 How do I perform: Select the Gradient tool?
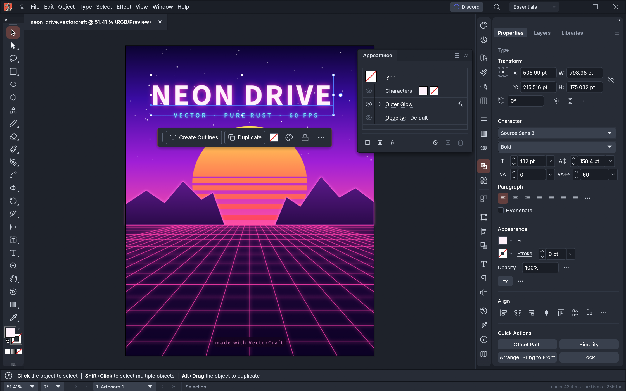click(13, 305)
